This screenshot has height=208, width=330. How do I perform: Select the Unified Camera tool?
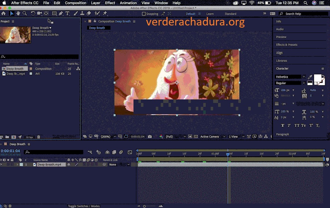[x=39, y=13]
